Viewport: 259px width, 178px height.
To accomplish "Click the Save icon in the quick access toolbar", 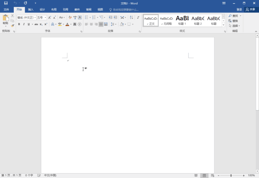I will (6, 3).
